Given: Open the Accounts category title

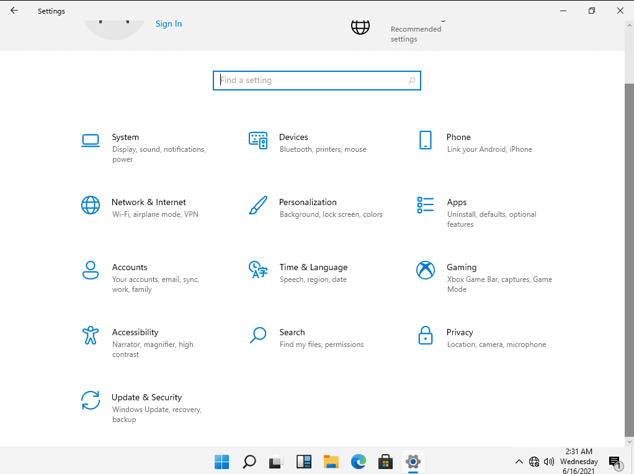Looking at the screenshot, I should tap(130, 267).
